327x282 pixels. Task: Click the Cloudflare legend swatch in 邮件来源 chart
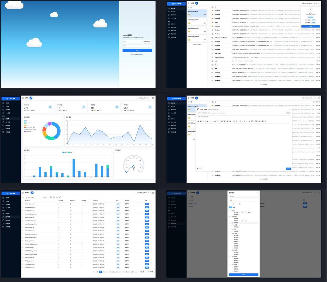coord(25,123)
